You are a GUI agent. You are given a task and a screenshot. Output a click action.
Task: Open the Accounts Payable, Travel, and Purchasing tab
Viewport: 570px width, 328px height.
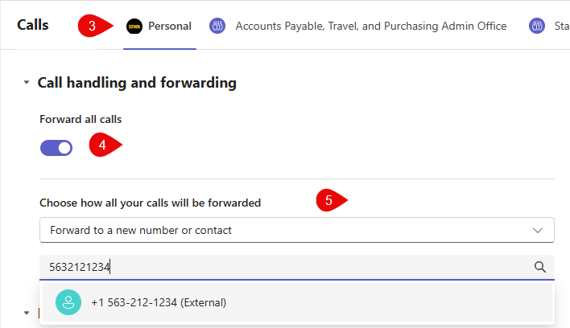370,26
